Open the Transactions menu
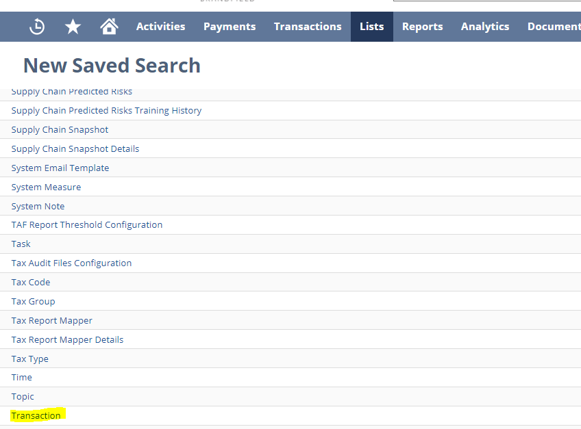 pos(308,27)
